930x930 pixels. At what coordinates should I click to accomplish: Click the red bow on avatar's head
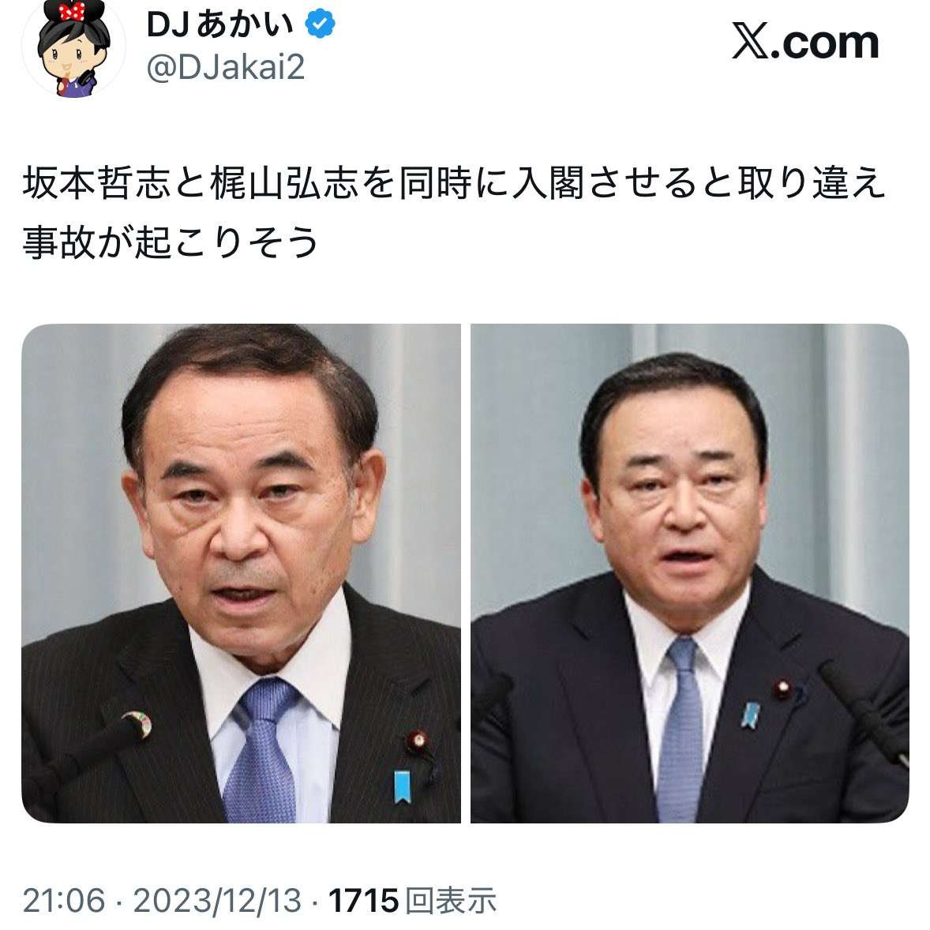point(72,10)
